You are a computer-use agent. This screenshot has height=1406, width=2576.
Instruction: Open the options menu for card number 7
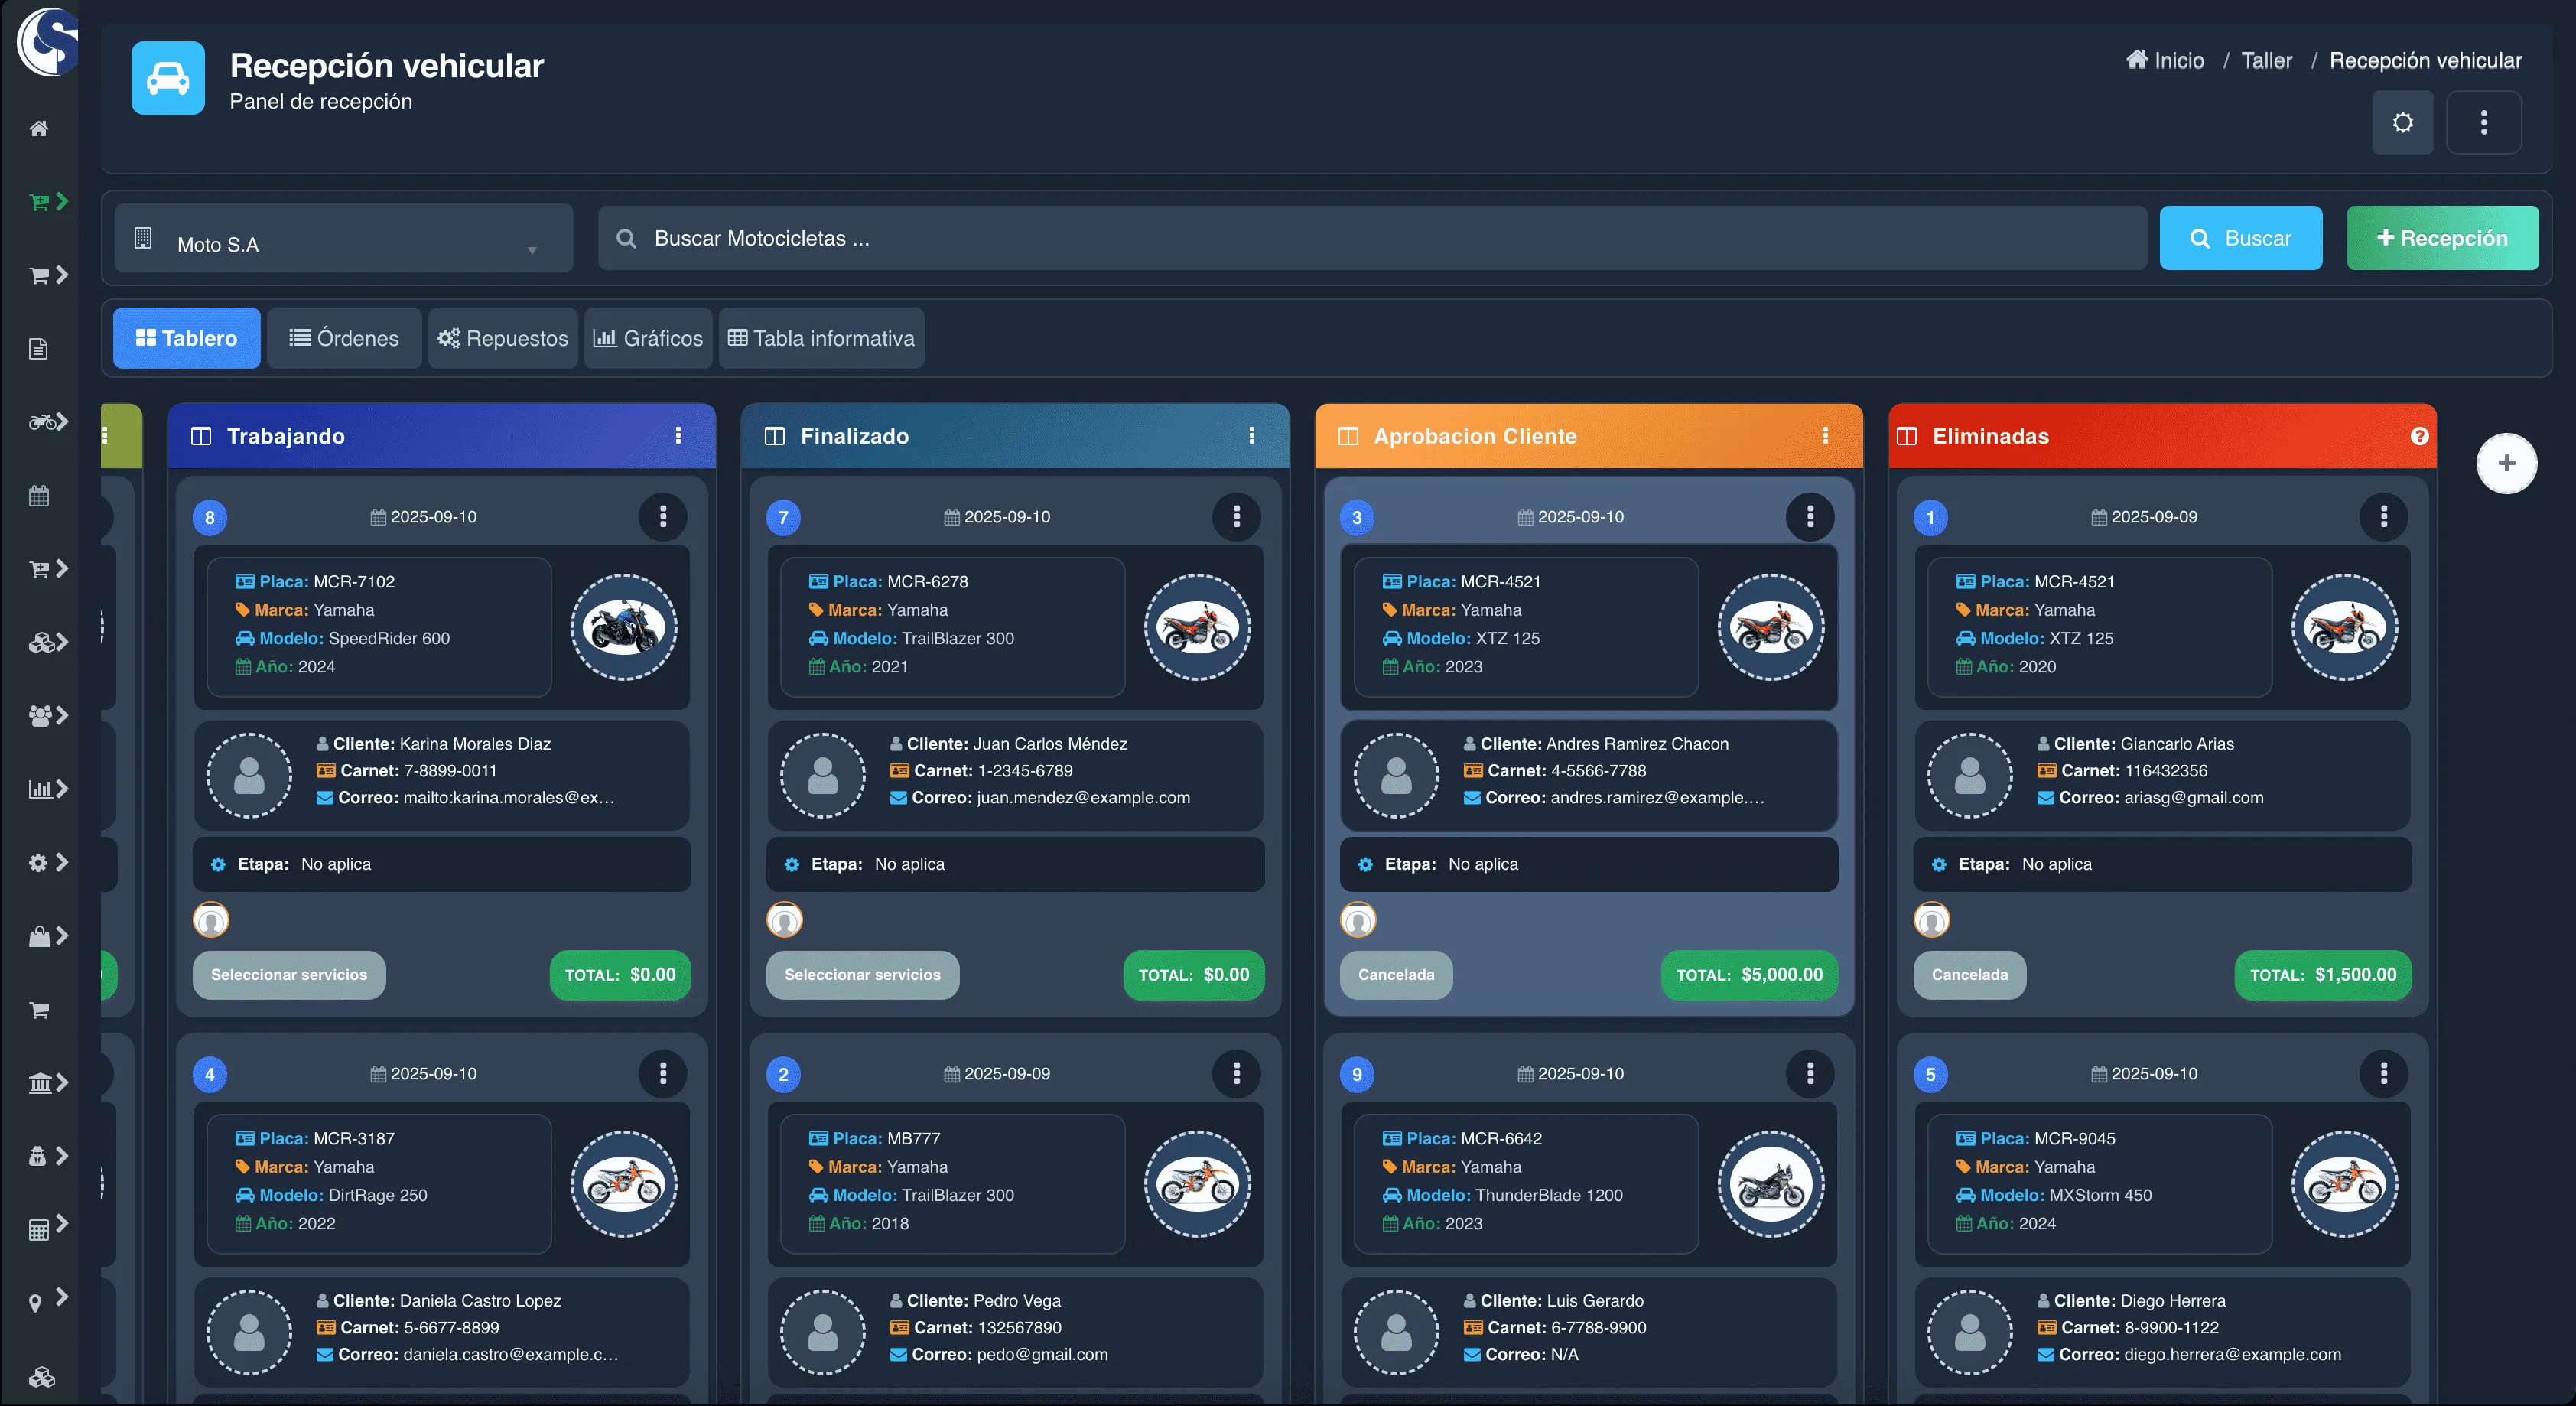click(x=1236, y=517)
